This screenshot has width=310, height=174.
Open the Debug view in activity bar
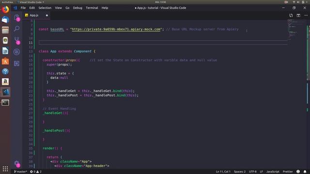click(x=16, y=52)
